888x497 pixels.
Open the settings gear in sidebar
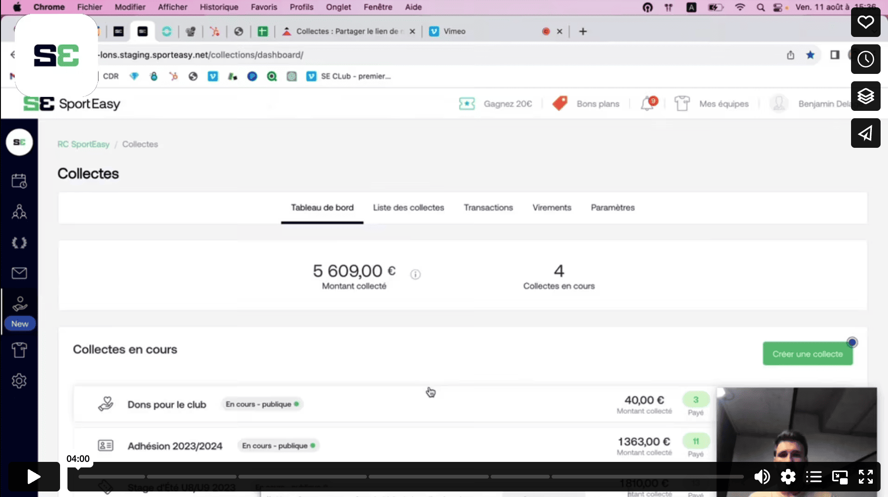click(19, 381)
